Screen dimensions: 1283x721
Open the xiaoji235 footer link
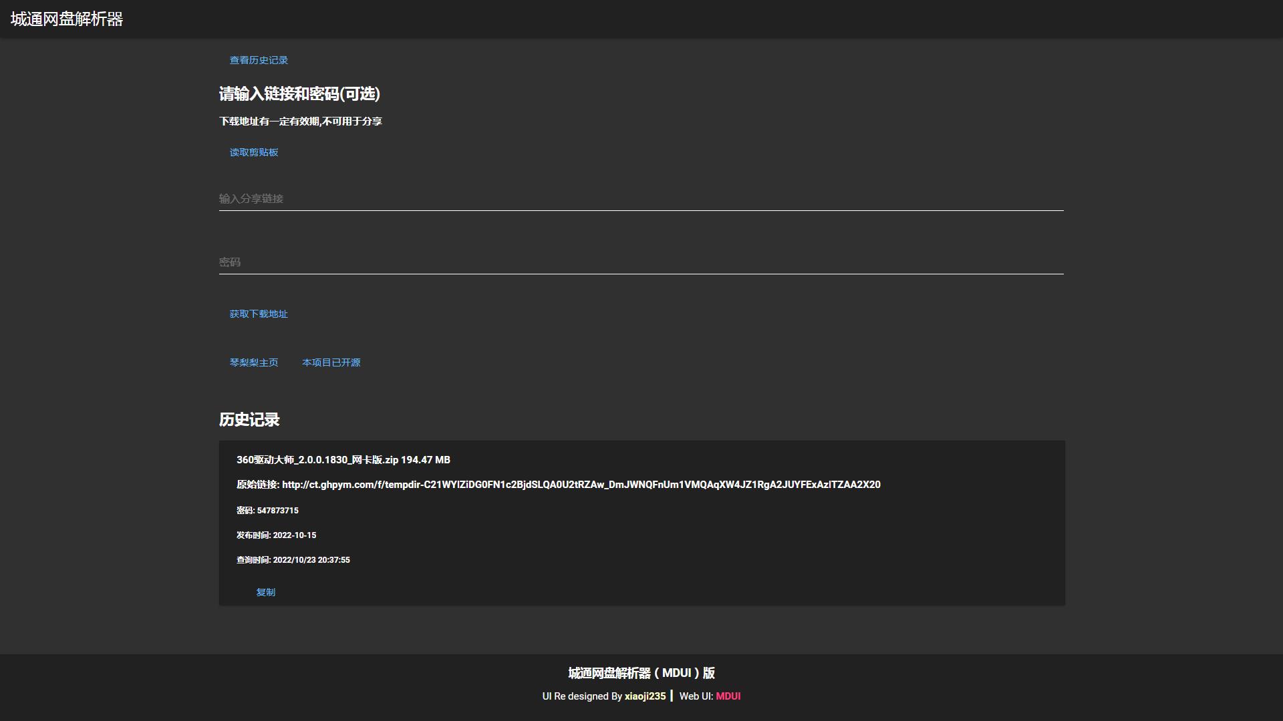pyautogui.click(x=645, y=696)
